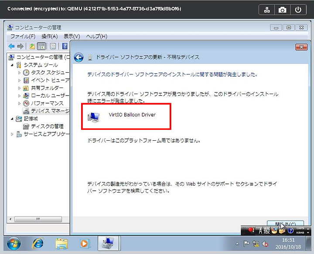Click the tree pane horizontal scrollbar thumb
The width and height of the screenshot is (314, 254).
coord(38,219)
